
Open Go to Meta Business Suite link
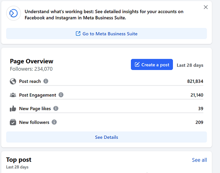point(106,34)
